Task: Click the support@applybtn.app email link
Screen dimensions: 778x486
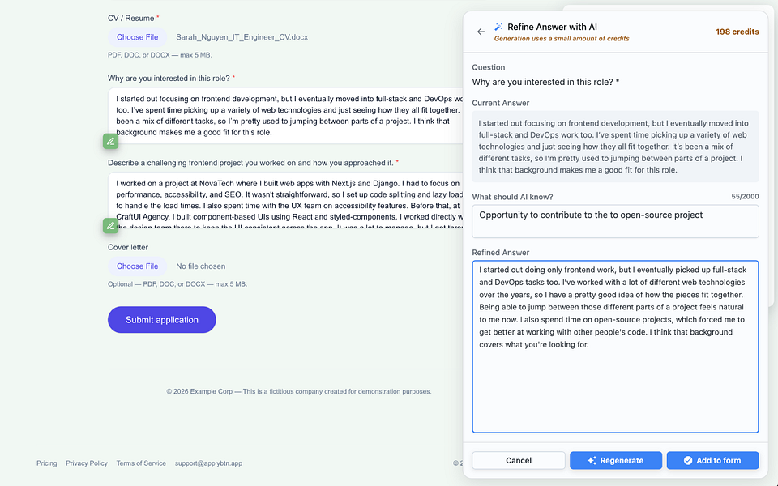Action: 208,463
